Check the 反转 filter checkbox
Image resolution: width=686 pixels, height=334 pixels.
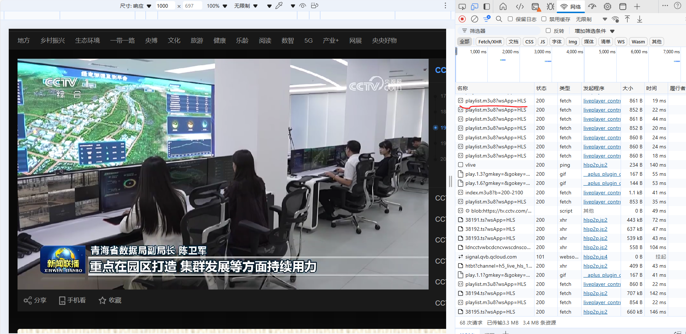(548, 31)
